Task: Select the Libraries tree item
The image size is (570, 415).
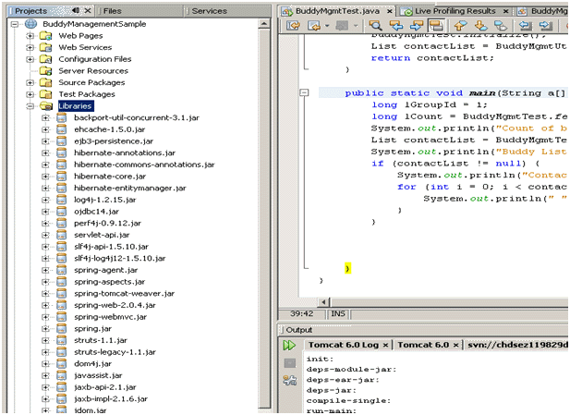Action: coord(75,106)
